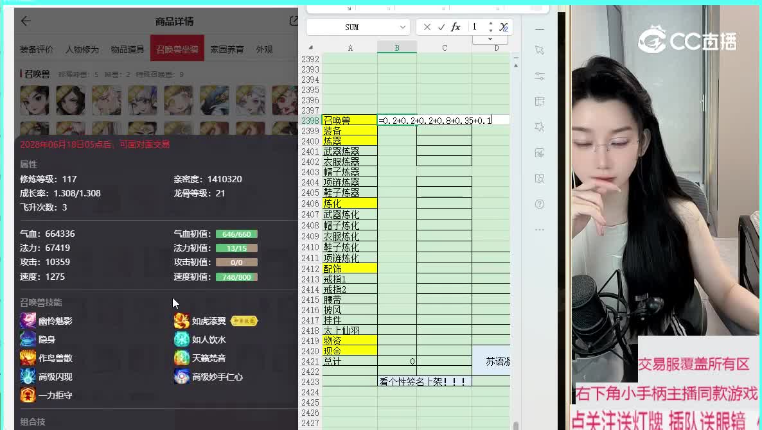Open the image chart icon in sidebar
Image resolution: width=762 pixels, height=430 pixels.
point(540,153)
